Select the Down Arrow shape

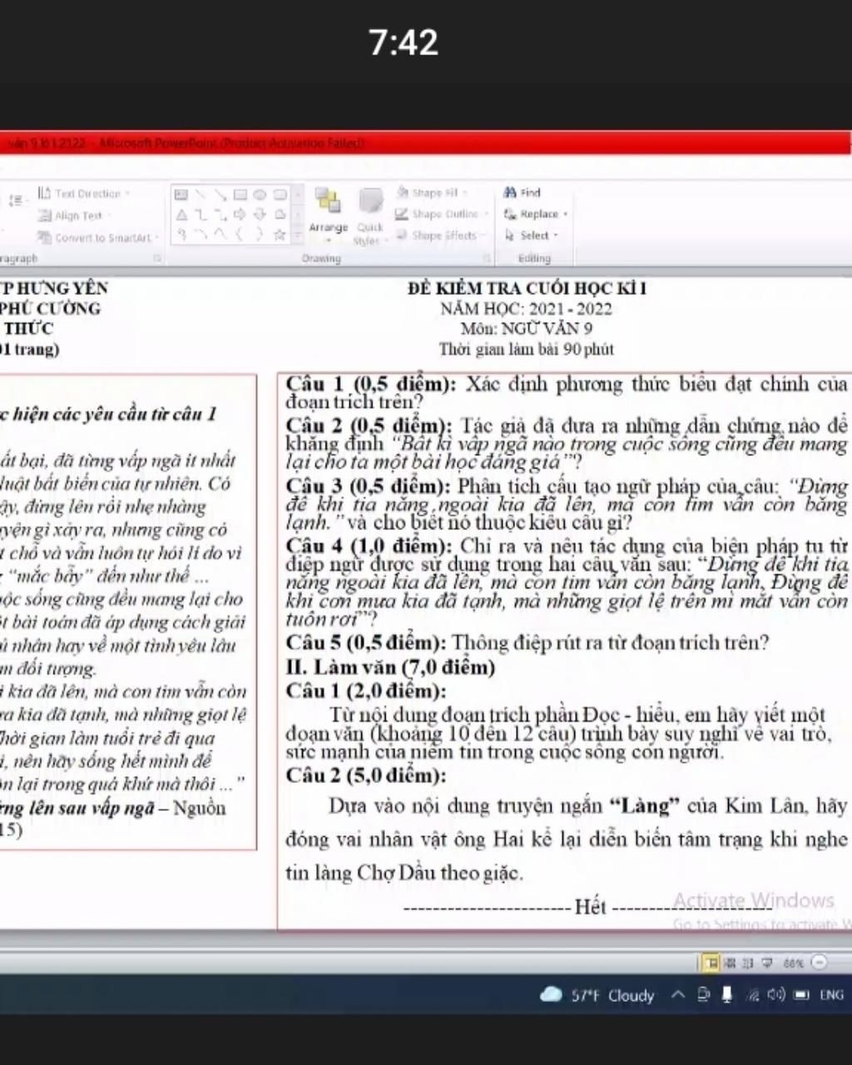[260, 215]
